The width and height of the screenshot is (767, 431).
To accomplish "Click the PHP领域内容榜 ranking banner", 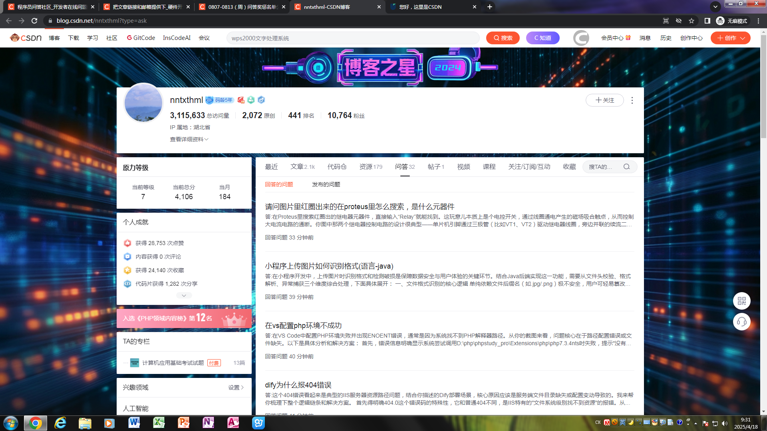I will 184,318.
